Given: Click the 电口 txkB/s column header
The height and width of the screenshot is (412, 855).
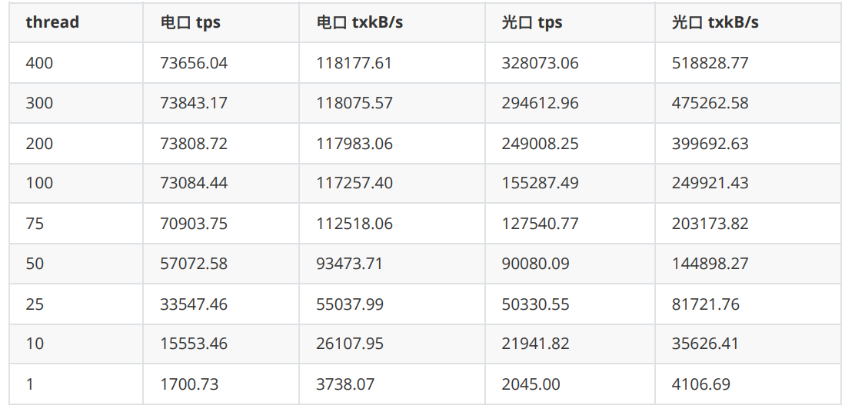Looking at the screenshot, I should [360, 22].
